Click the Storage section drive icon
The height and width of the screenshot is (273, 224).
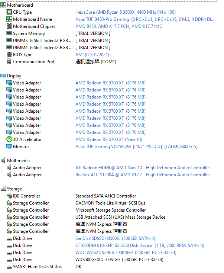pyautogui.click(x=3, y=188)
